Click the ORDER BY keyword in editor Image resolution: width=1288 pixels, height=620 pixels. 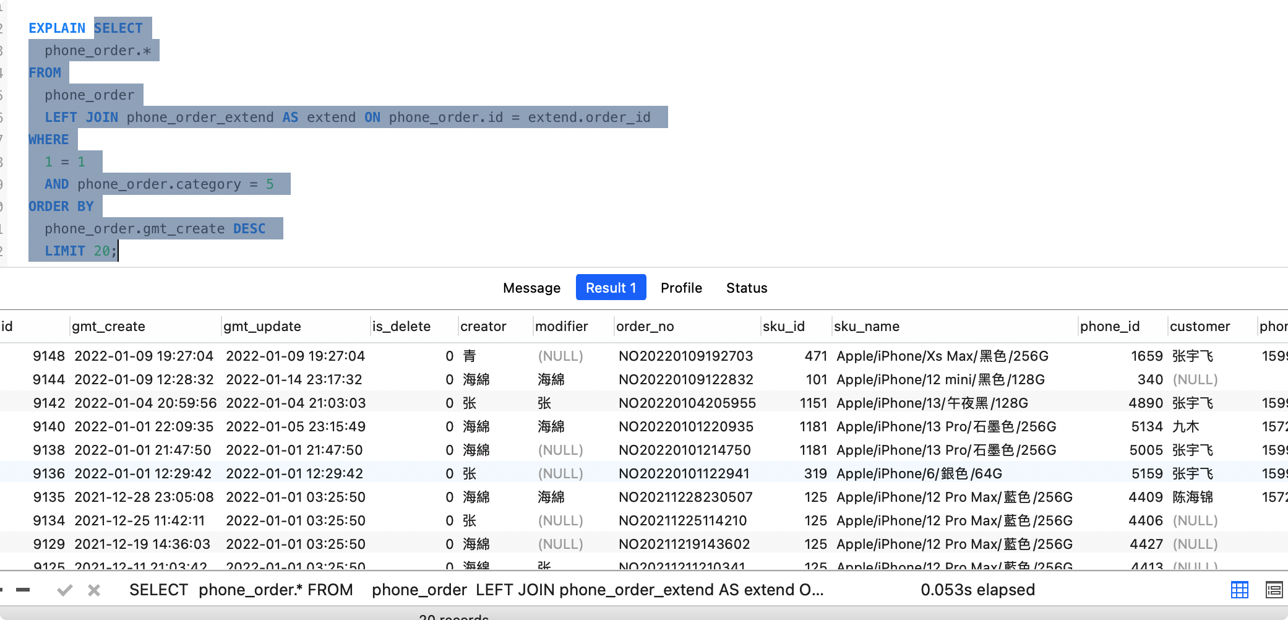61,206
